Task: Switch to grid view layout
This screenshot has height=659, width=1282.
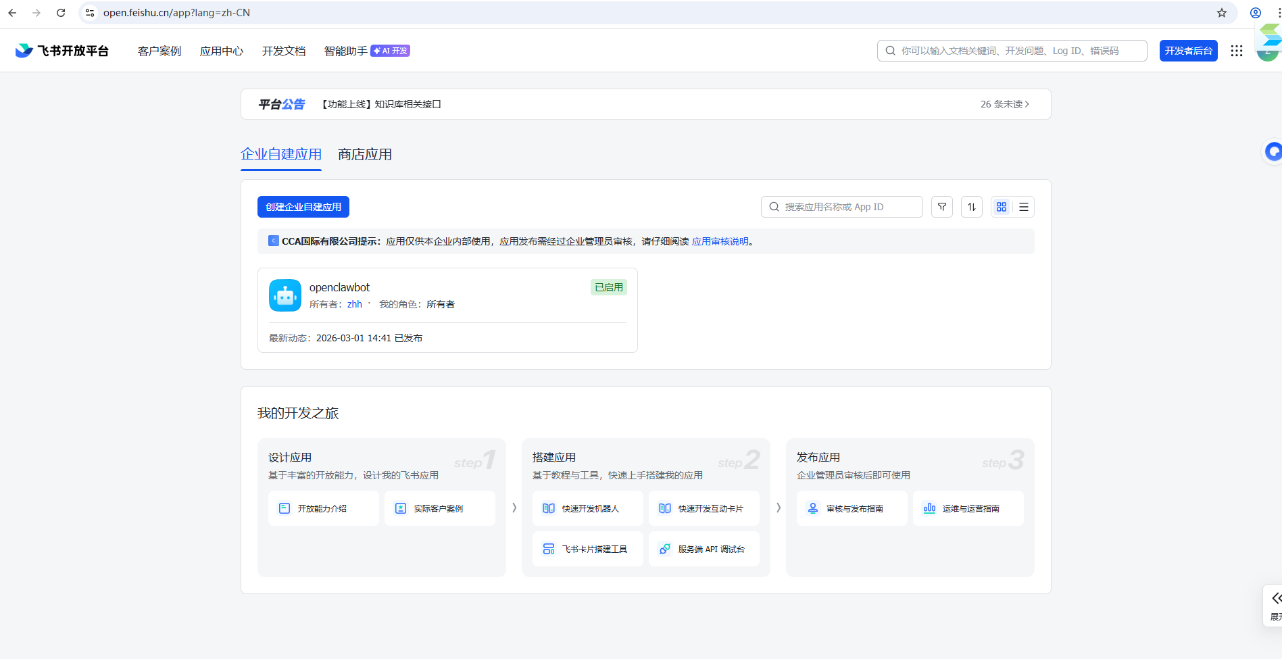Action: (x=1002, y=207)
